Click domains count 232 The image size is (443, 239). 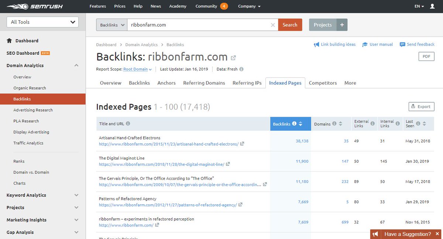(x=345, y=182)
